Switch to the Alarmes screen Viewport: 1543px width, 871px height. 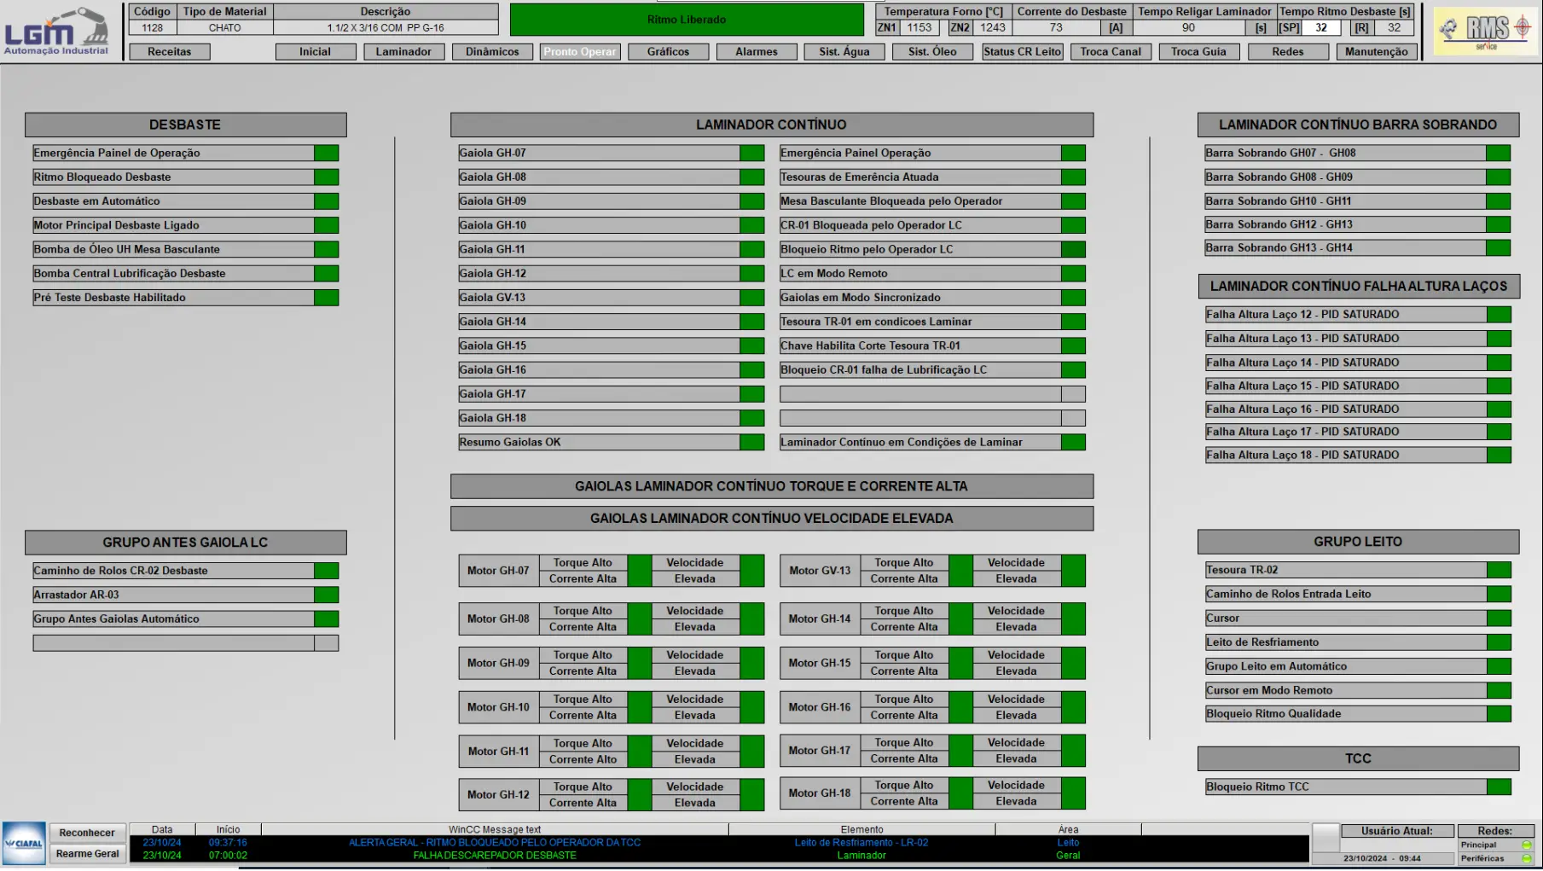tap(756, 51)
